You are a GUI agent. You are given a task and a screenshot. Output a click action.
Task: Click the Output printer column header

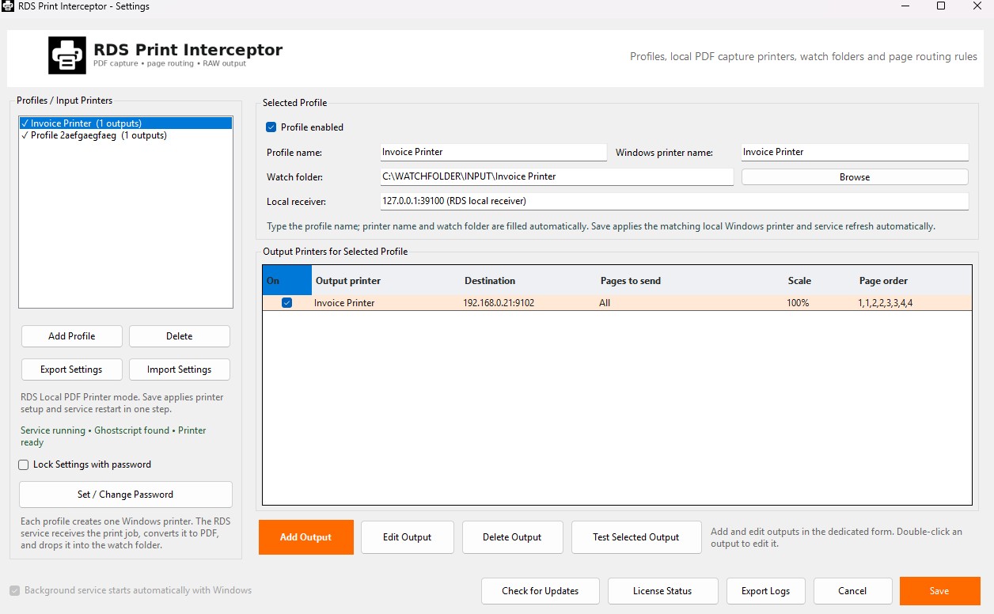pyautogui.click(x=386, y=281)
